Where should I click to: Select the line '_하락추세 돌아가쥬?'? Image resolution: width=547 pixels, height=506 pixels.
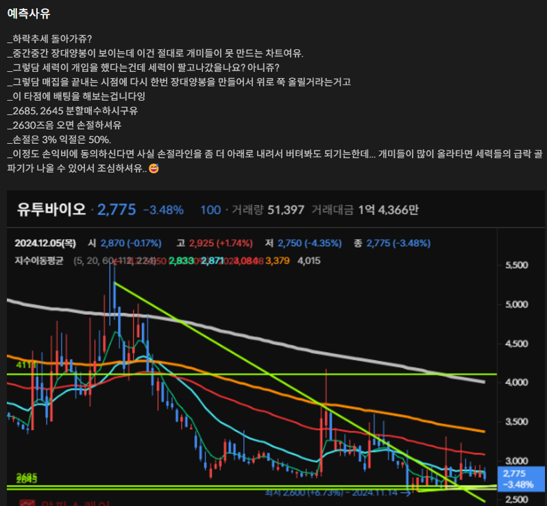[x=49, y=38]
